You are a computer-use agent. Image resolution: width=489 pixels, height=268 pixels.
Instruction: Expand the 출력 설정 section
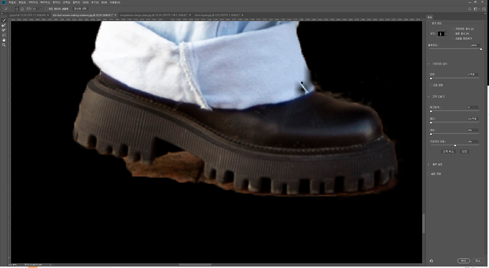pyautogui.click(x=429, y=164)
